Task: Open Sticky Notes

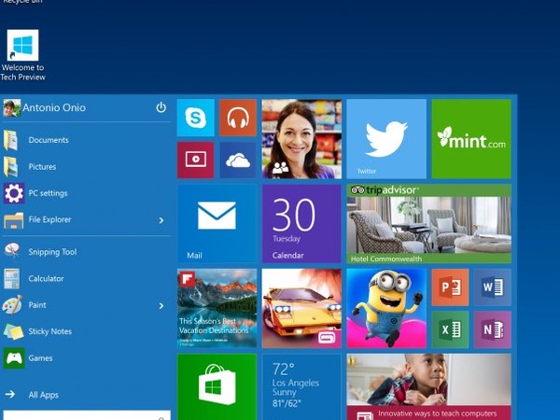Action: [86, 331]
